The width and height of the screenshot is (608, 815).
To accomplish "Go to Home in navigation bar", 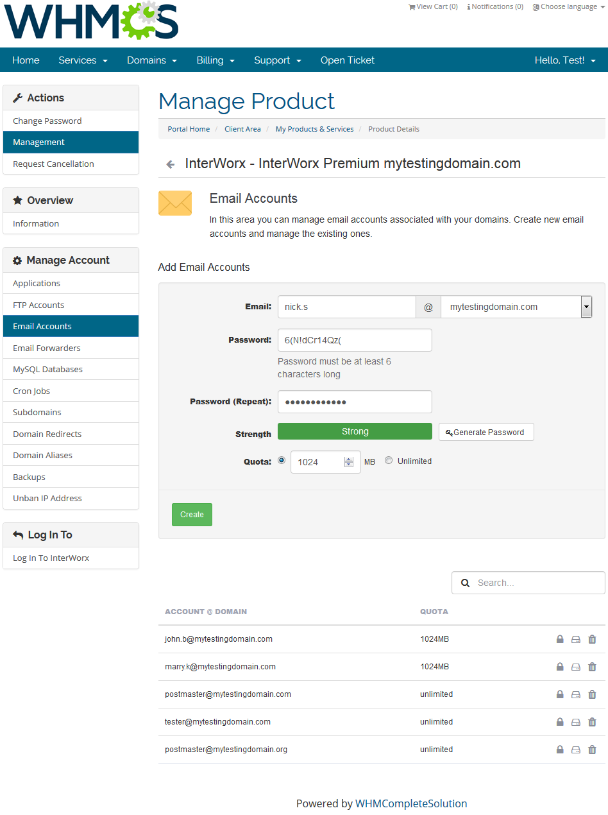I will pos(26,60).
